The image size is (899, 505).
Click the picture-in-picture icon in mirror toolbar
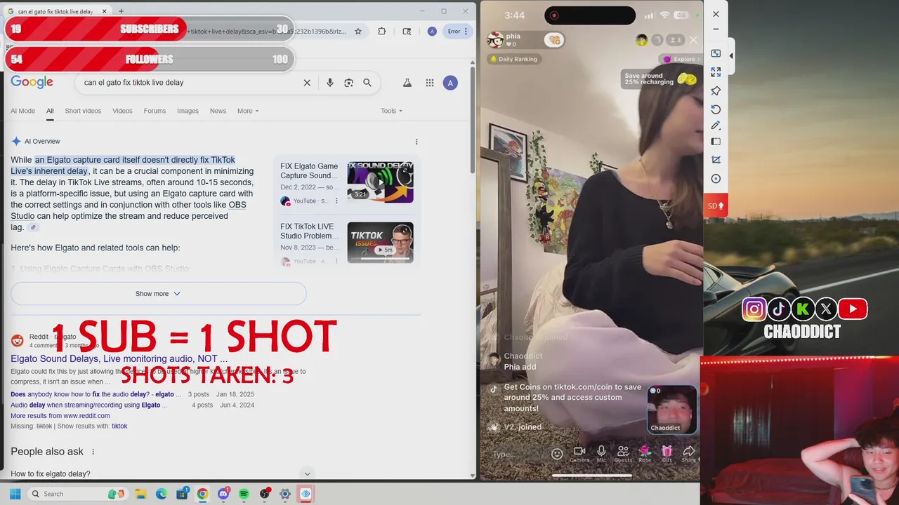pyautogui.click(x=716, y=53)
